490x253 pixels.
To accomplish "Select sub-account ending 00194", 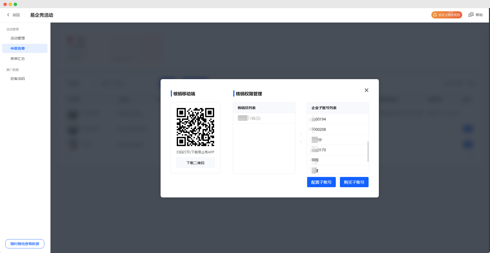I will pyautogui.click(x=338, y=119).
